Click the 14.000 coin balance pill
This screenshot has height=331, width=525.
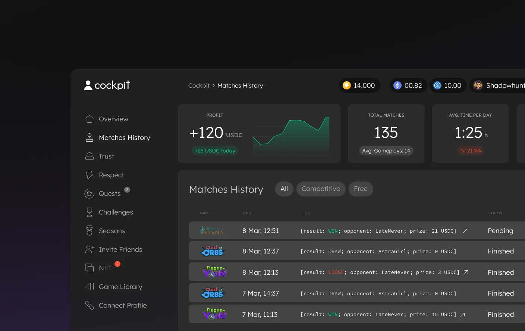[359, 85]
